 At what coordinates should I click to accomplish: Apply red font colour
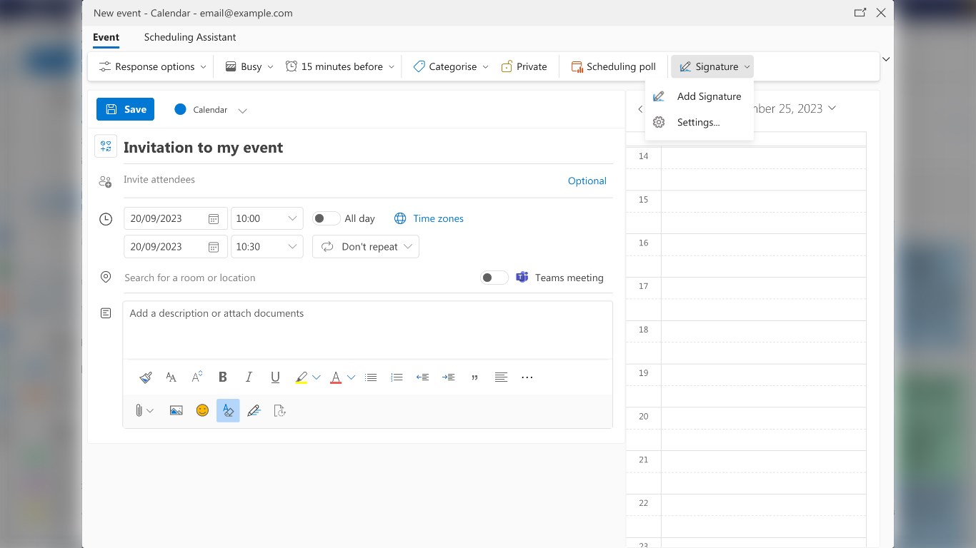(x=336, y=377)
